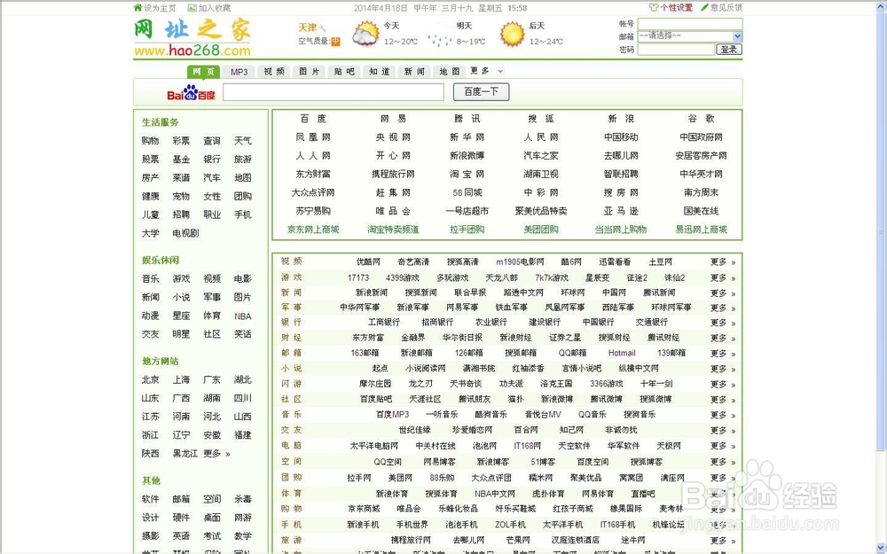
Task: Open 当当网上购物 link
Action: tap(621, 230)
